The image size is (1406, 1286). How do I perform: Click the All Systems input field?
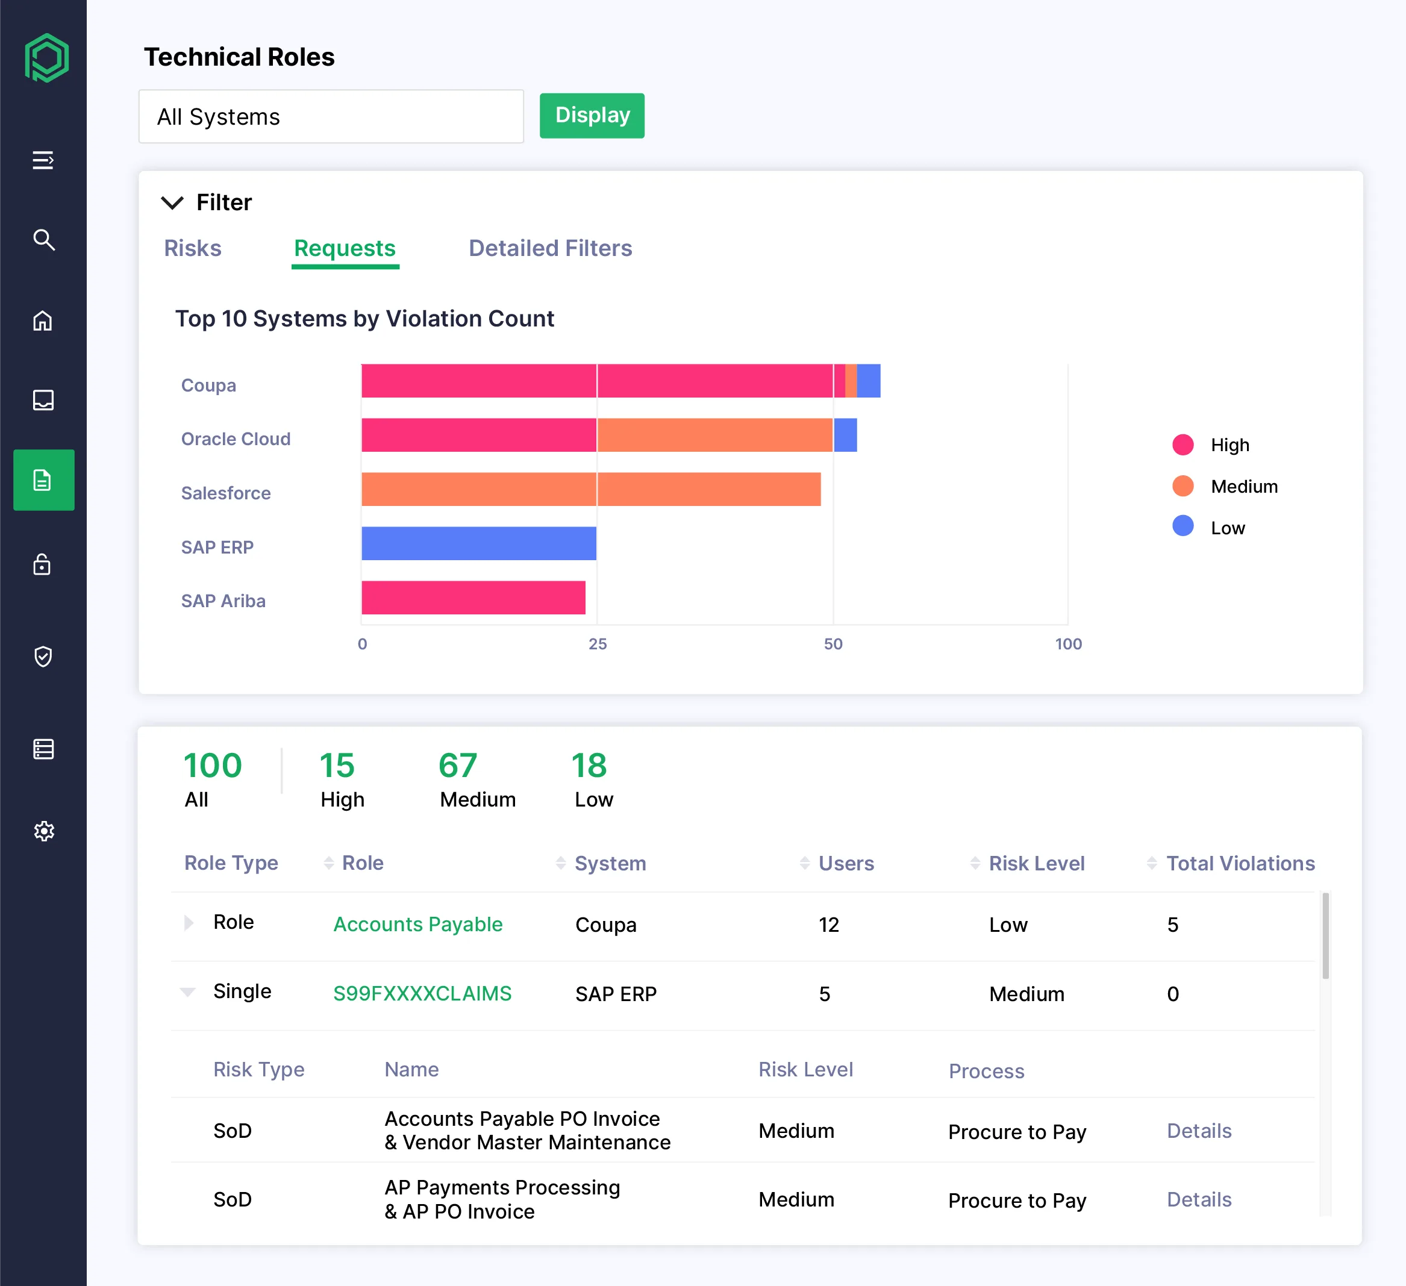331,116
